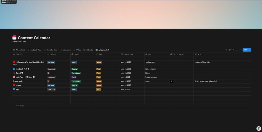
Task: Open the lightning bolt automations icon
Action: point(233,50)
